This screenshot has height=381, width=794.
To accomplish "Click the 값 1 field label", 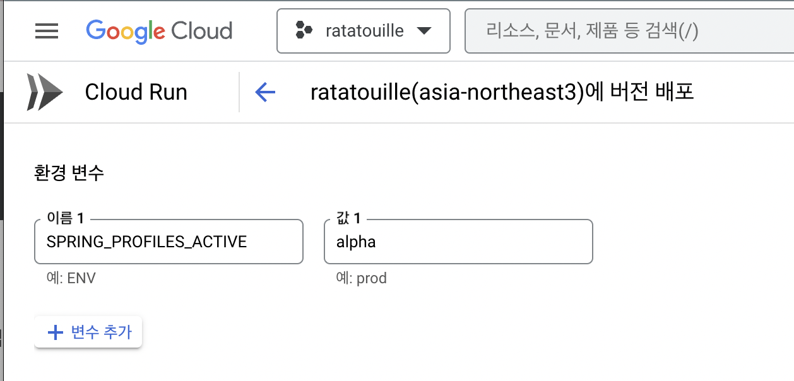I will tap(348, 219).
